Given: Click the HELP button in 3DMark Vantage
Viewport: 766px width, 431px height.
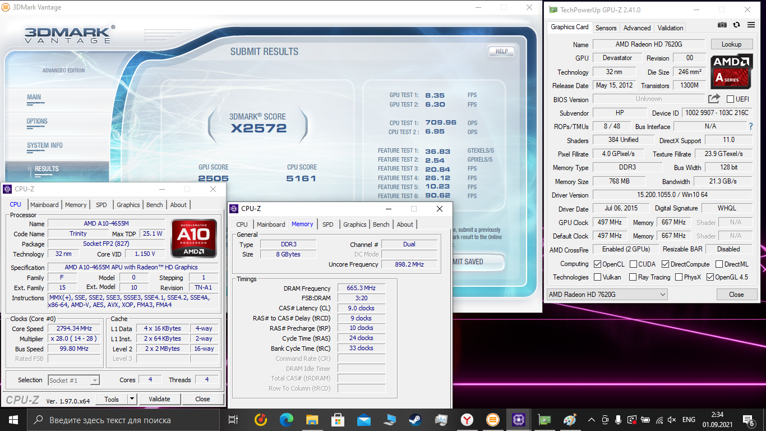Looking at the screenshot, I should point(501,51).
